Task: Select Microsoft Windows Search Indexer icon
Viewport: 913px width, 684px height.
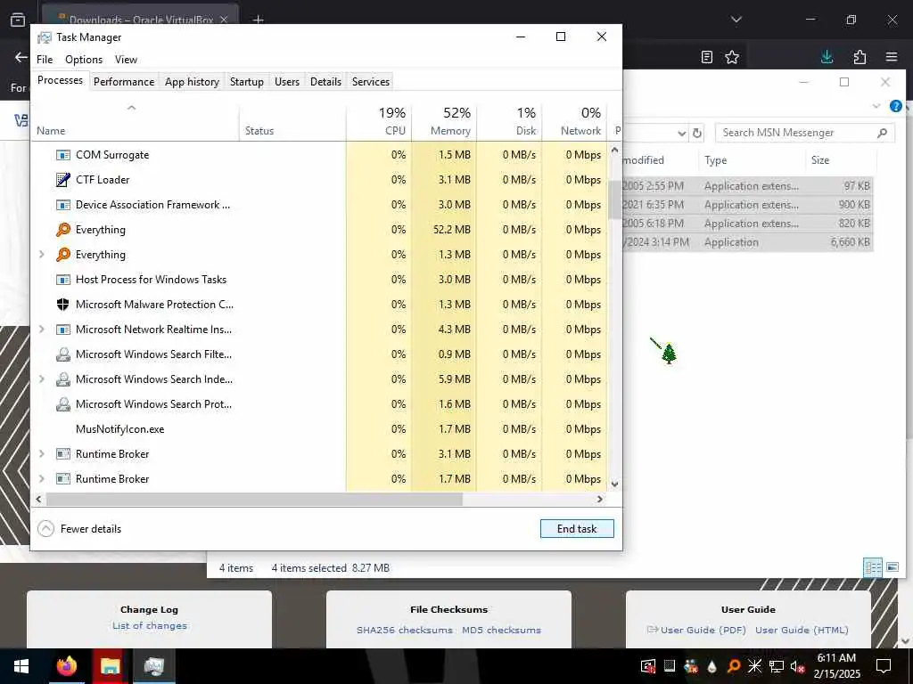Action: point(63,379)
